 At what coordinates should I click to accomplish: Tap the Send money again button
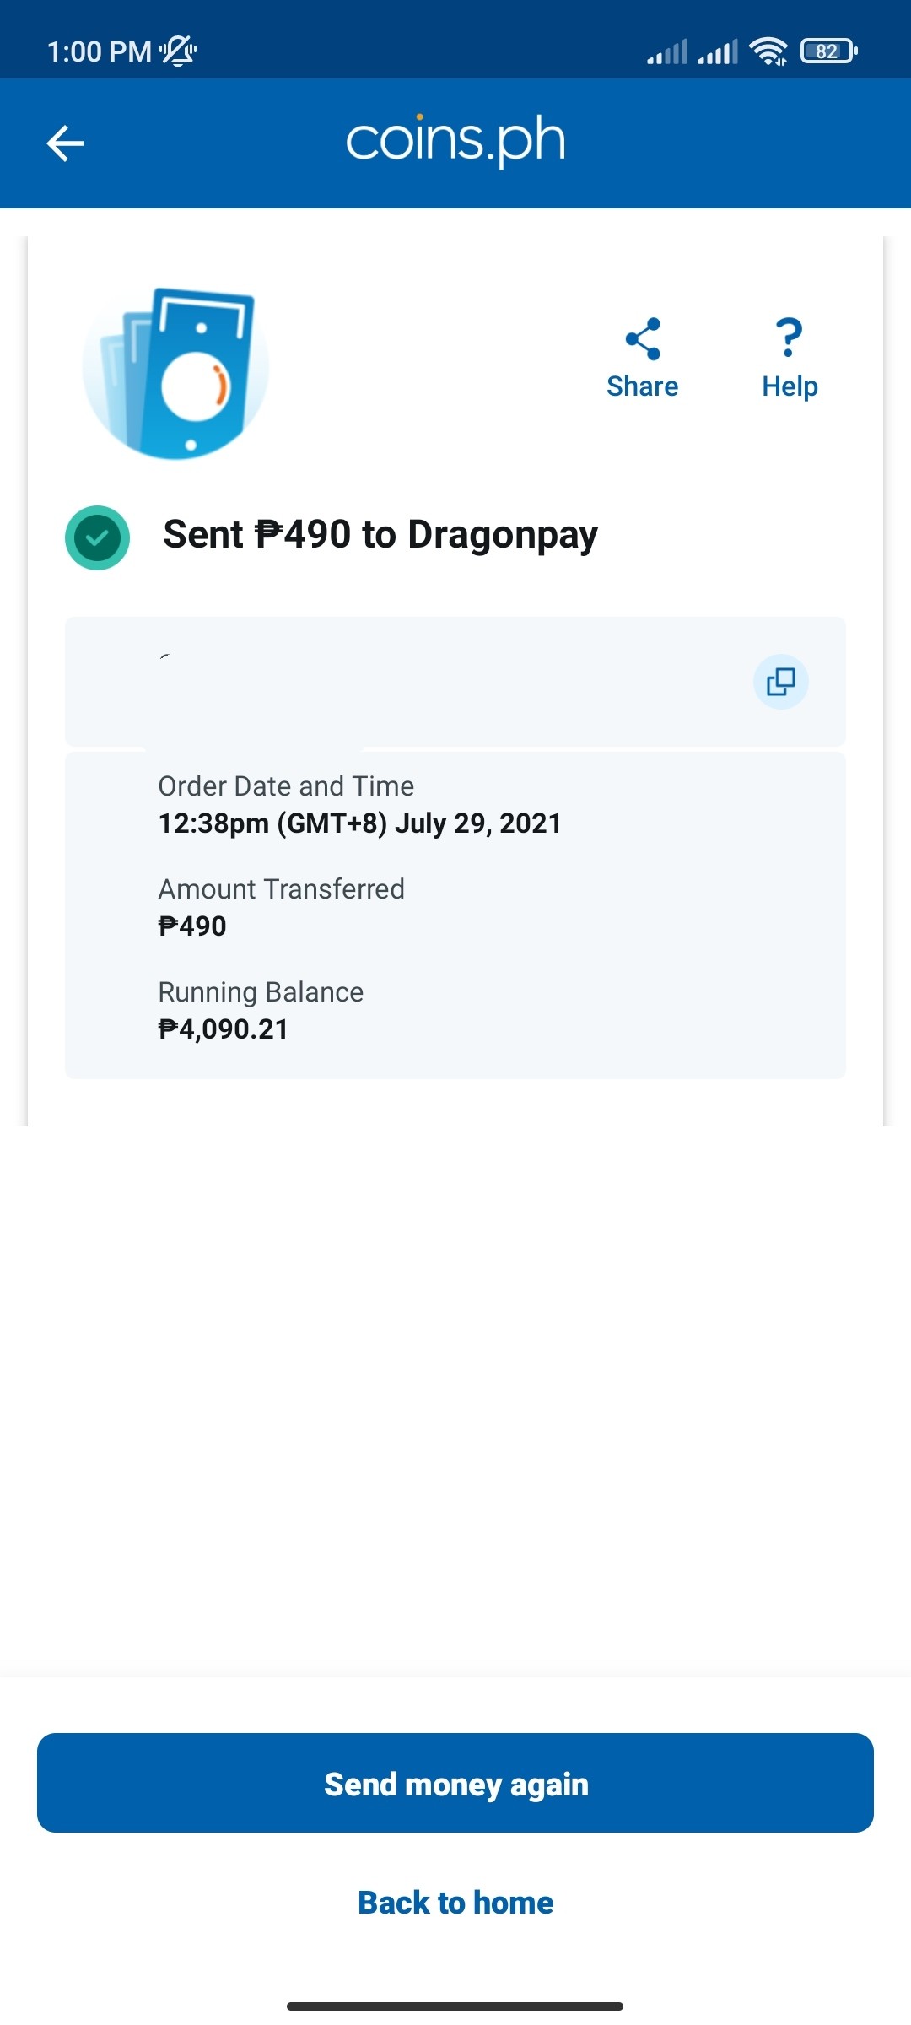(x=455, y=1783)
